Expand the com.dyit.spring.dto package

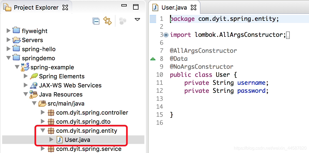pos(43,122)
